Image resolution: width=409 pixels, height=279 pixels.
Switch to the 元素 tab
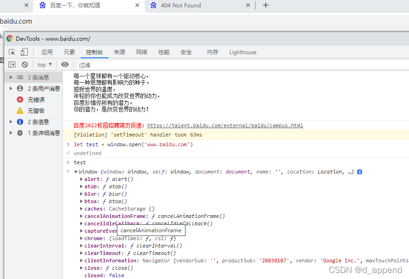tap(69, 52)
